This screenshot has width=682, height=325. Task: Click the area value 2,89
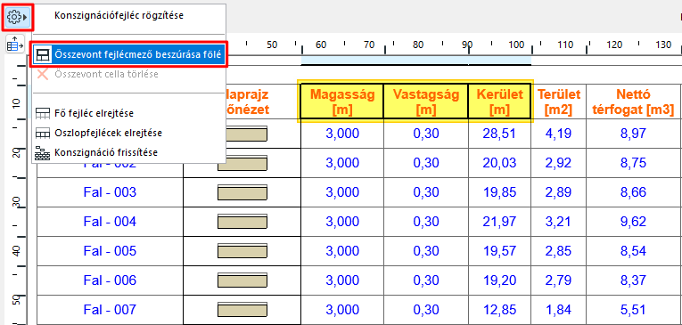click(x=558, y=192)
